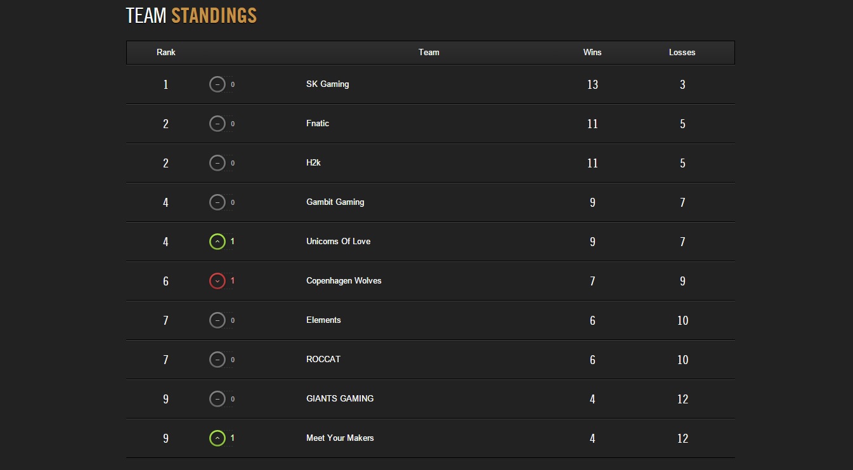Image resolution: width=853 pixels, height=470 pixels.
Task: Click the gray no-change icon beside H2k
Action: pos(218,163)
